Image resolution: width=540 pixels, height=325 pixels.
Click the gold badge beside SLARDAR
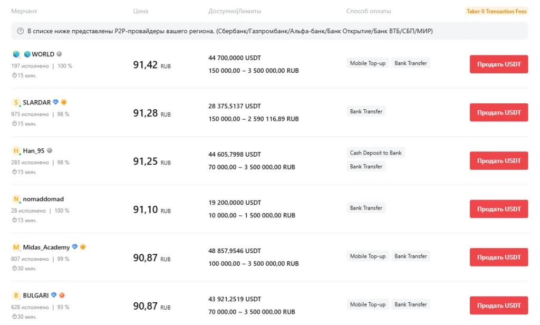point(64,102)
